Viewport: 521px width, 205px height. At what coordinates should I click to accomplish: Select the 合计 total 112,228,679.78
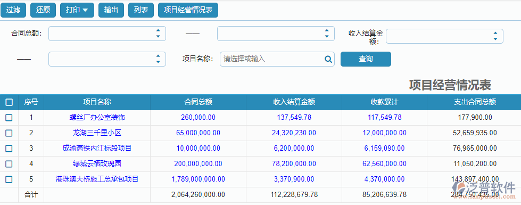(x=294, y=195)
